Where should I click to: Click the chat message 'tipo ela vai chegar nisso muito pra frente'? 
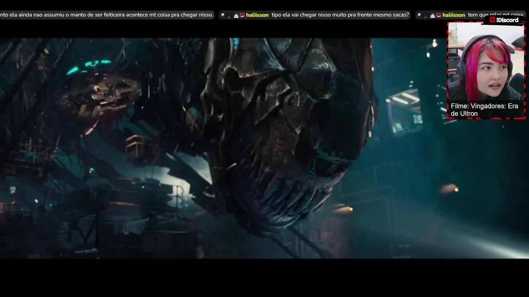click(x=340, y=15)
